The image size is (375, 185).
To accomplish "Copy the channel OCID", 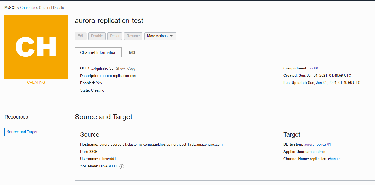I will 131,68.
